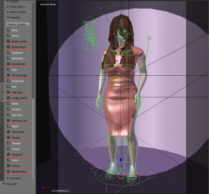Screen dimensions: 209x194
Task: Click the tool shelf vertical scrollbar
Action: coord(33,139)
